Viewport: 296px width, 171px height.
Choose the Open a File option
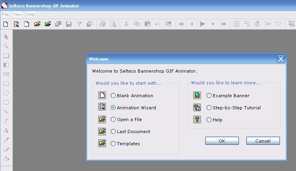click(113, 119)
